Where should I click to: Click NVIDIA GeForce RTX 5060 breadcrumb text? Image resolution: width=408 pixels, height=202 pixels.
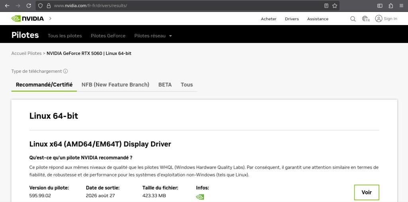(x=74, y=53)
